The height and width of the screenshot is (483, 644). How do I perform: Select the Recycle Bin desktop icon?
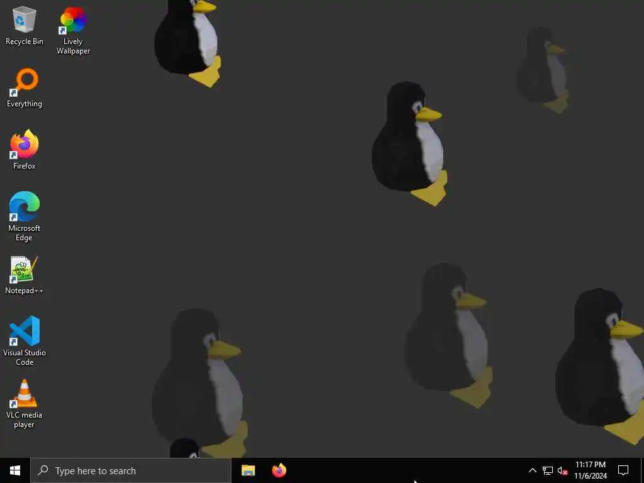click(x=25, y=25)
